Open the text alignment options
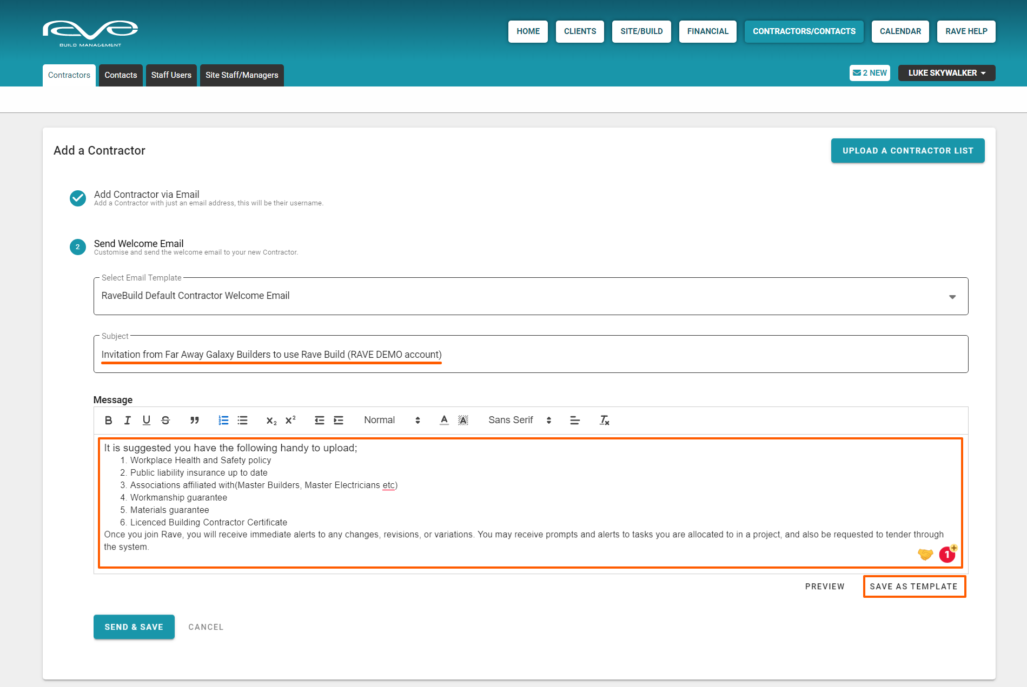1027x687 pixels. (575, 421)
